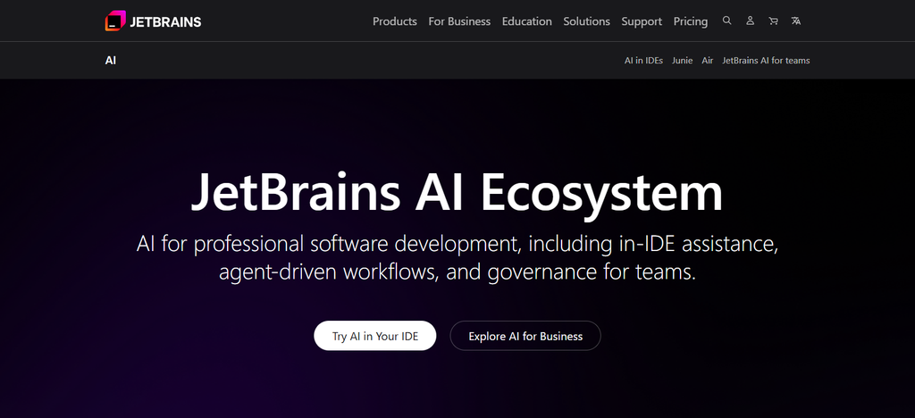The width and height of the screenshot is (915, 418).
Task: Go to the Junie page
Action: [x=682, y=60]
